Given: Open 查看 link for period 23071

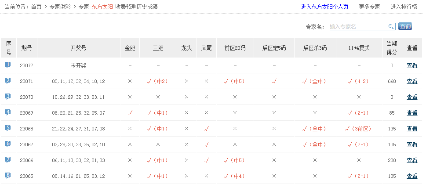Looking at the screenshot, I should (x=412, y=81).
